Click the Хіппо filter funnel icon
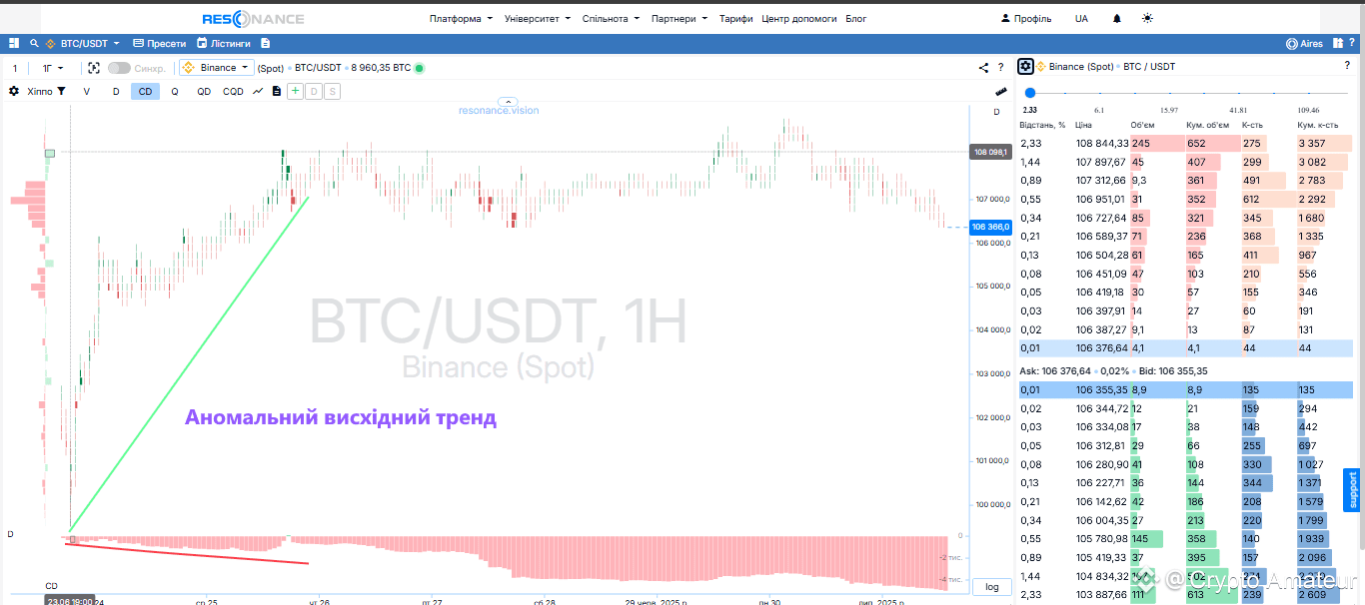1365x605 pixels. coord(61,91)
